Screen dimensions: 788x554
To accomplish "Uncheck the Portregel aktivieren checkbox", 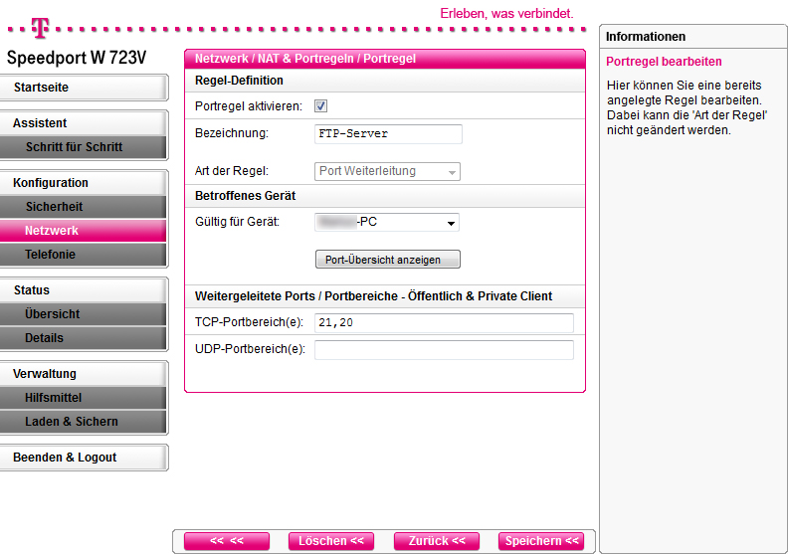I will [320, 106].
